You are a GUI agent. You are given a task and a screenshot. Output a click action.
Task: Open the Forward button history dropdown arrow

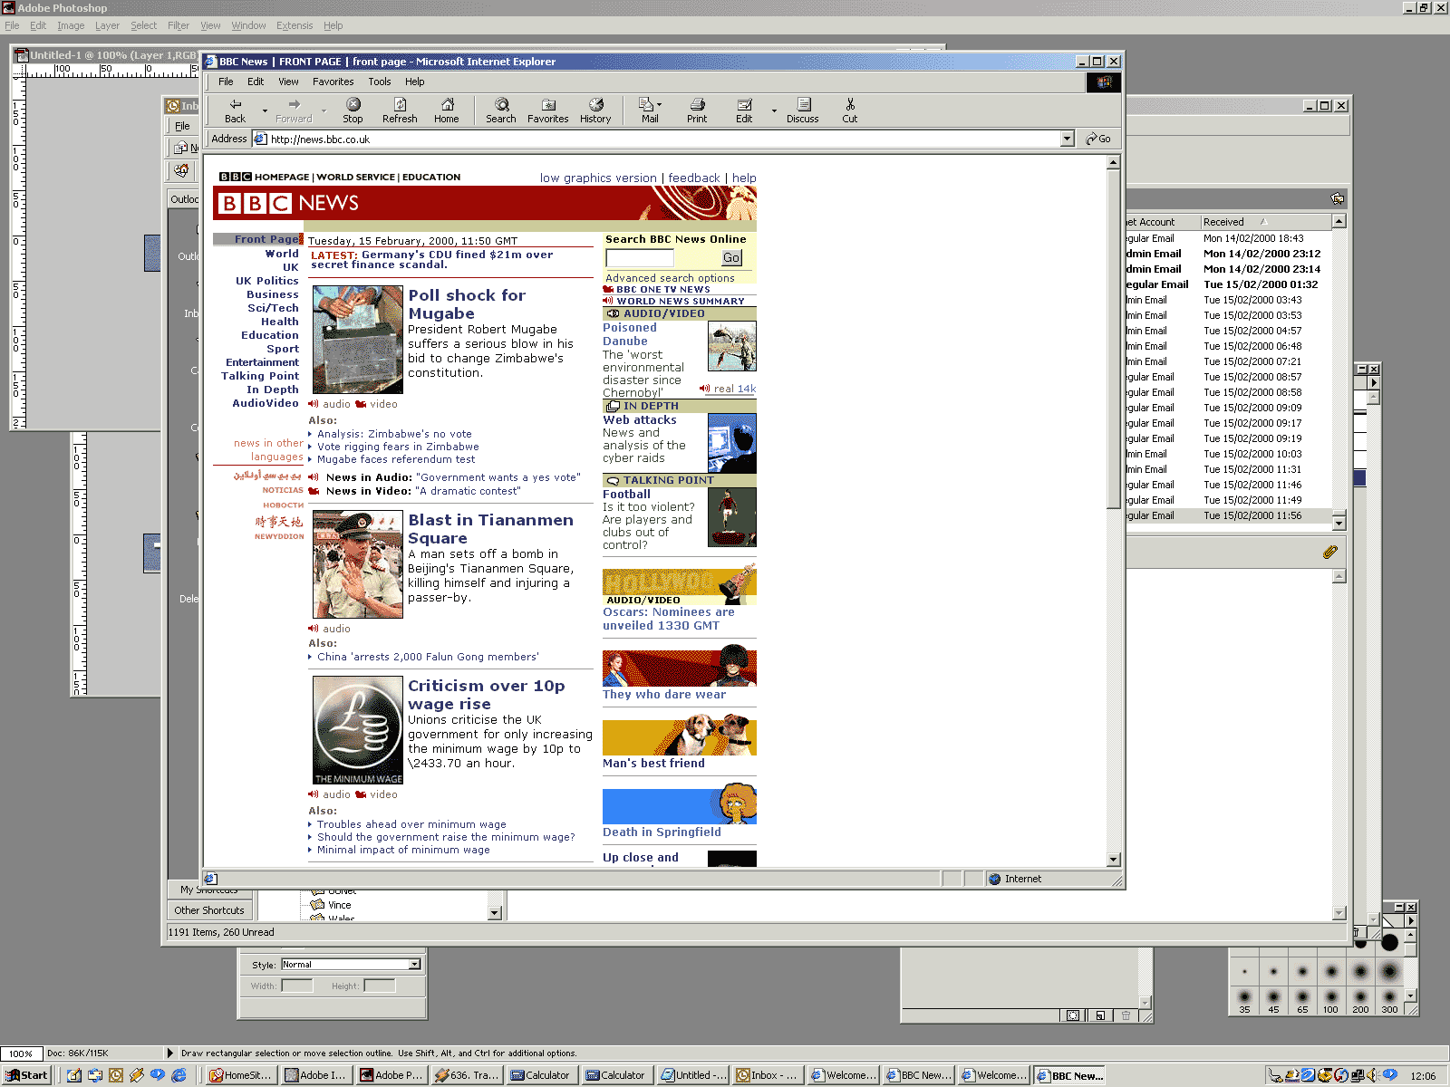(324, 111)
